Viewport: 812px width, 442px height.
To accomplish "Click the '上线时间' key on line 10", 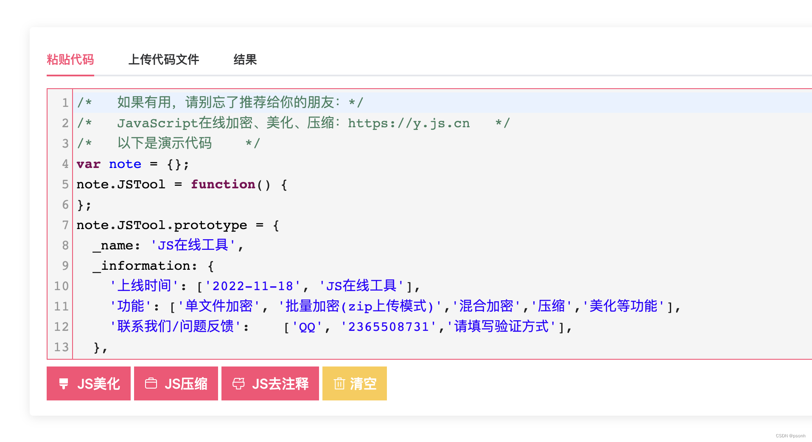I will (x=144, y=286).
